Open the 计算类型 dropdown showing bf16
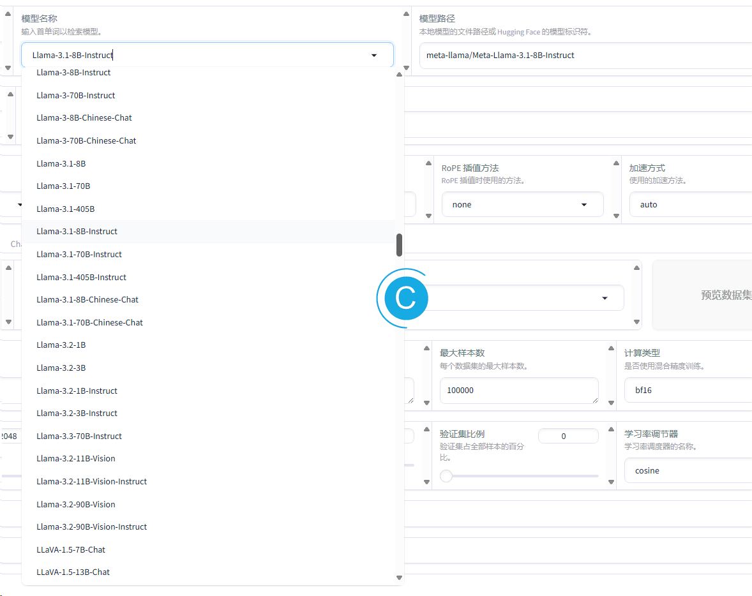Viewport: 752px width, 596px height. click(x=688, y=391)
